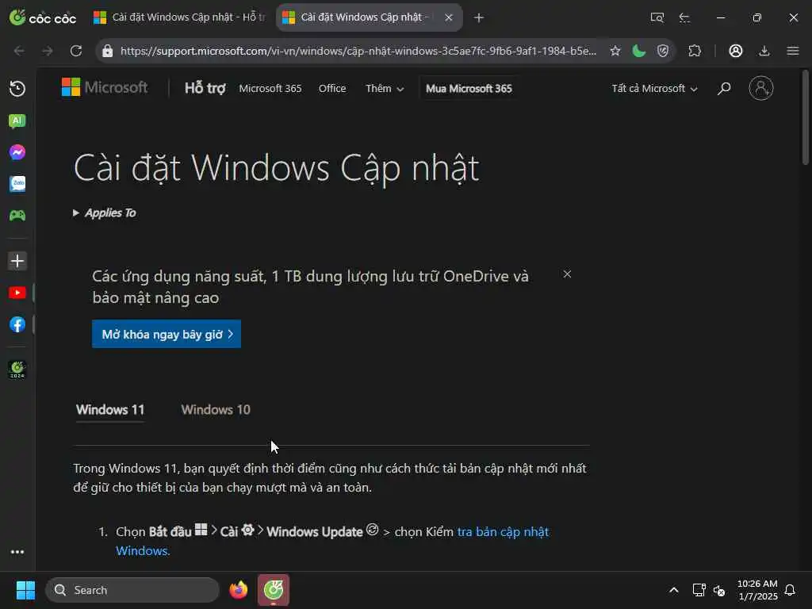The image size is (812, 609).
Task: Open the Cốc Cốc history sidebar icon
Action: click(x=17, y=89)
